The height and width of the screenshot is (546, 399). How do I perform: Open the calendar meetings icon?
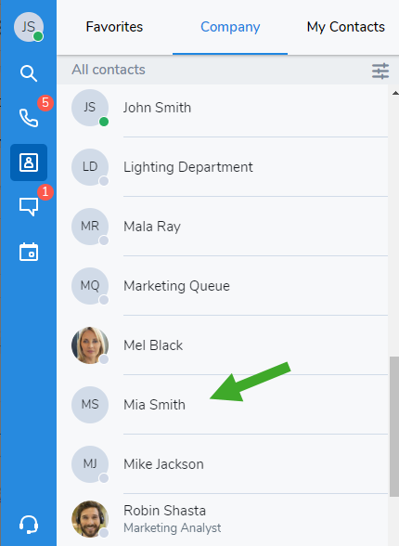click(x=29, y=252)
